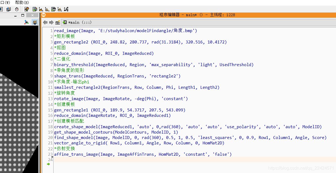Toggle the light bulb tooltip icon
This screenshot has width=336, height=173.
(35, 22)
